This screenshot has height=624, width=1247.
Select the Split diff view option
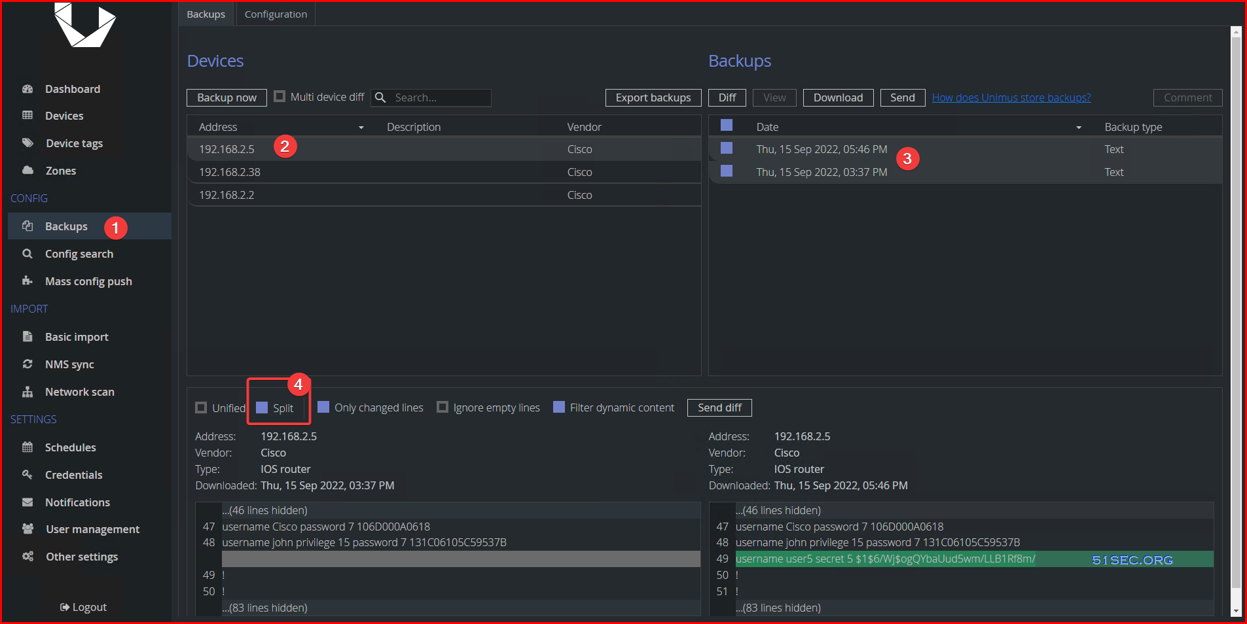pyautogui.click(x=262, y=407)
